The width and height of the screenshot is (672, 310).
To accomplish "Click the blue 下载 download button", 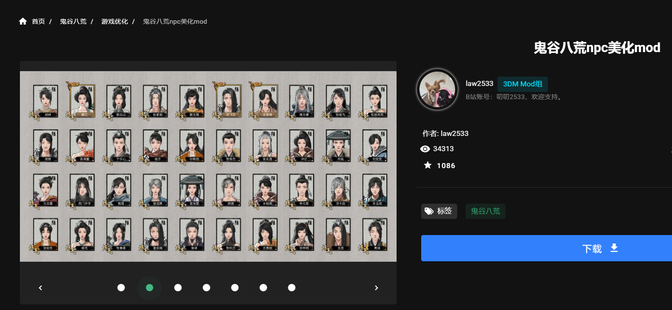I will tap(547, 248).
